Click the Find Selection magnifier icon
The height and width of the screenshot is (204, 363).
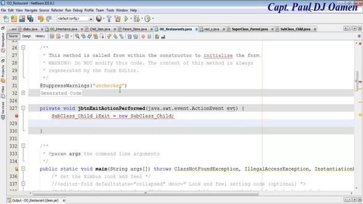77,36
